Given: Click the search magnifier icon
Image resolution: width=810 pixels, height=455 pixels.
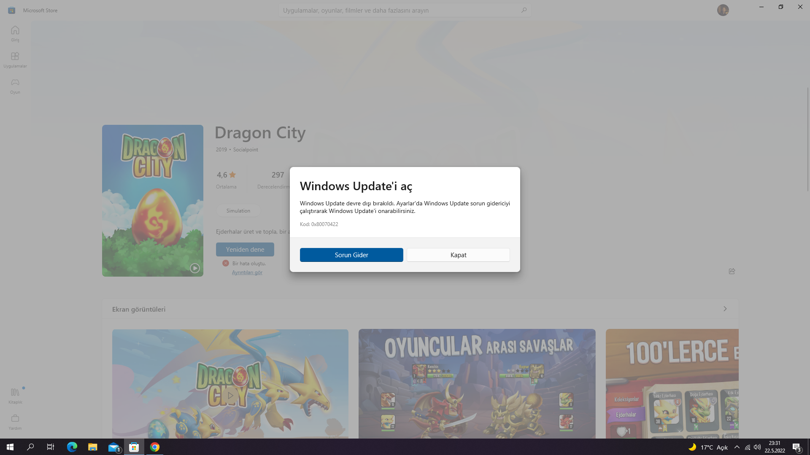Looking at the screenshot, I should (524, 10).
